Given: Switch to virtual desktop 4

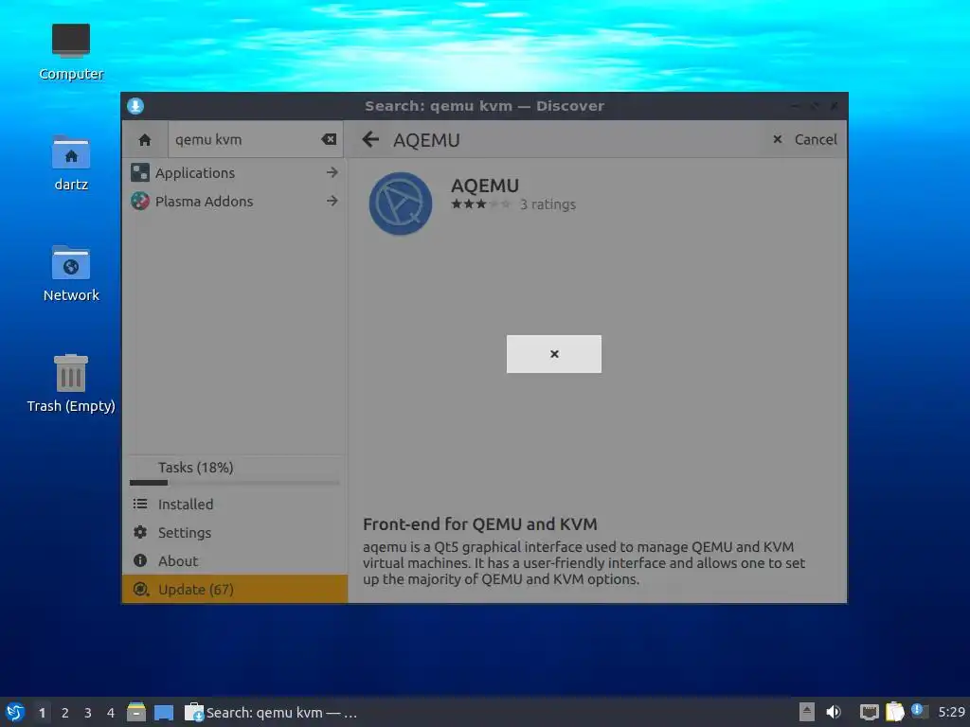Looking at the screenshot, I should 111,713.
